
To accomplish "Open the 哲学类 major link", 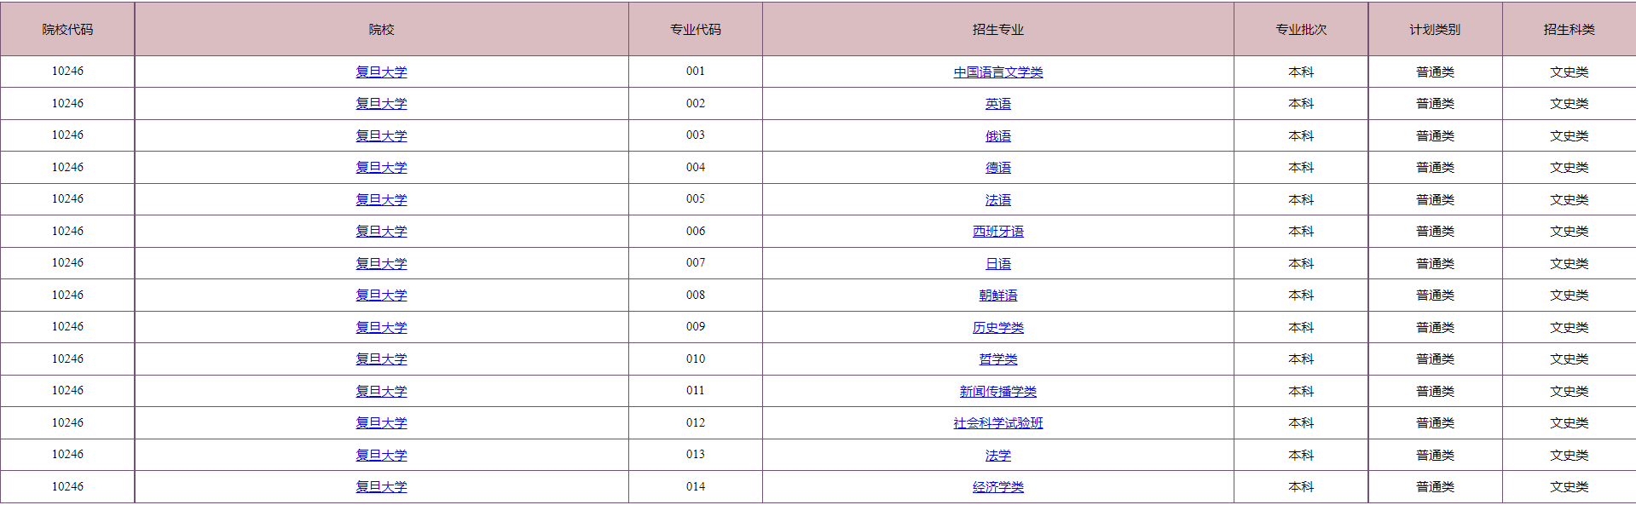I will click(x=998, y=359).
